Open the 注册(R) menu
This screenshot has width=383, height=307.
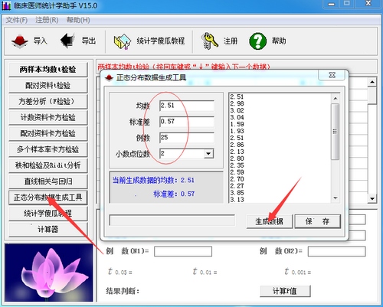click(47, 20)
